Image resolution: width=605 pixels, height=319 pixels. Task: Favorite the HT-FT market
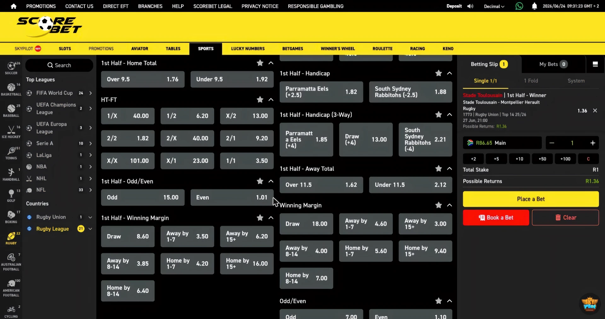[x=260, y=100]
